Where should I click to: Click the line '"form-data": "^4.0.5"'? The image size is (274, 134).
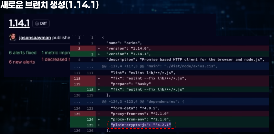coord(169,108)
